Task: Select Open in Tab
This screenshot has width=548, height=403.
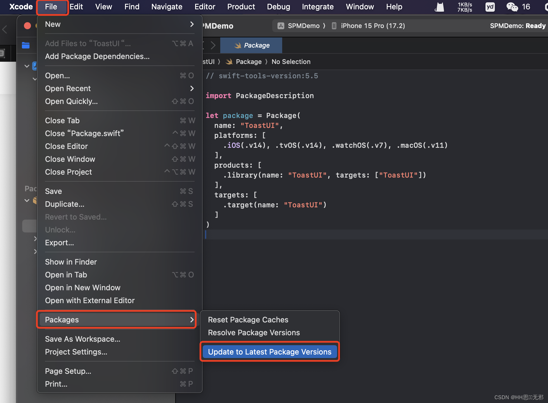Action: point(120,275)
